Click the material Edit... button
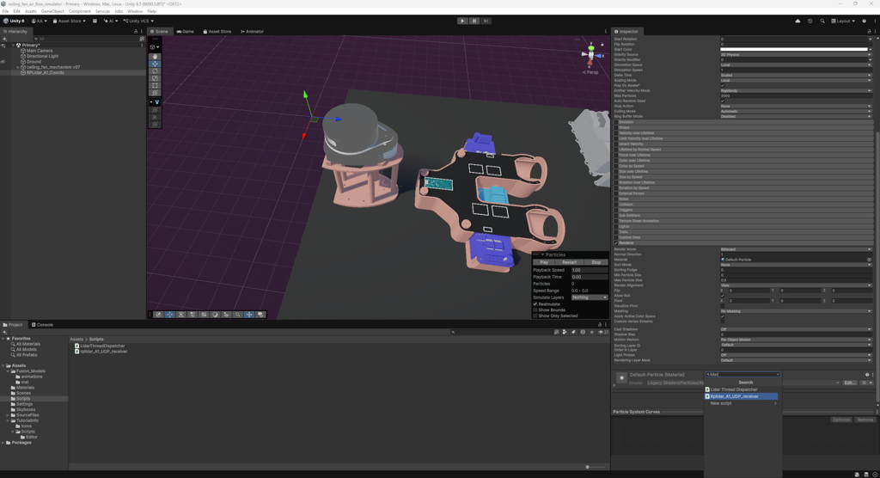This screenshot has height=478, width=880. pyautogui.click(x=850, y=383)
